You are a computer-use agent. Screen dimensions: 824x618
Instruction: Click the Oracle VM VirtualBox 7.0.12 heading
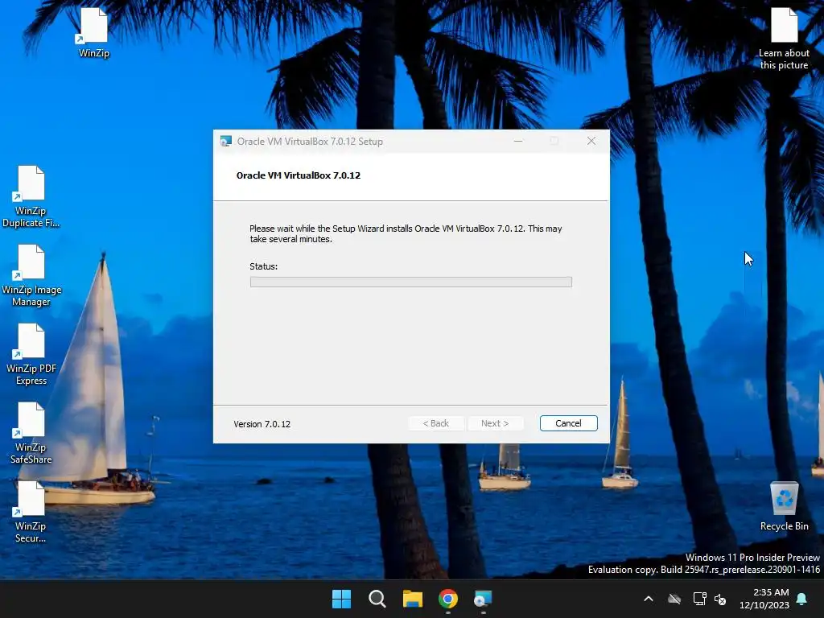299,175
